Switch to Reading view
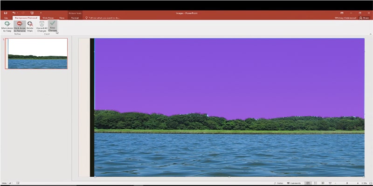 [323, 183]
